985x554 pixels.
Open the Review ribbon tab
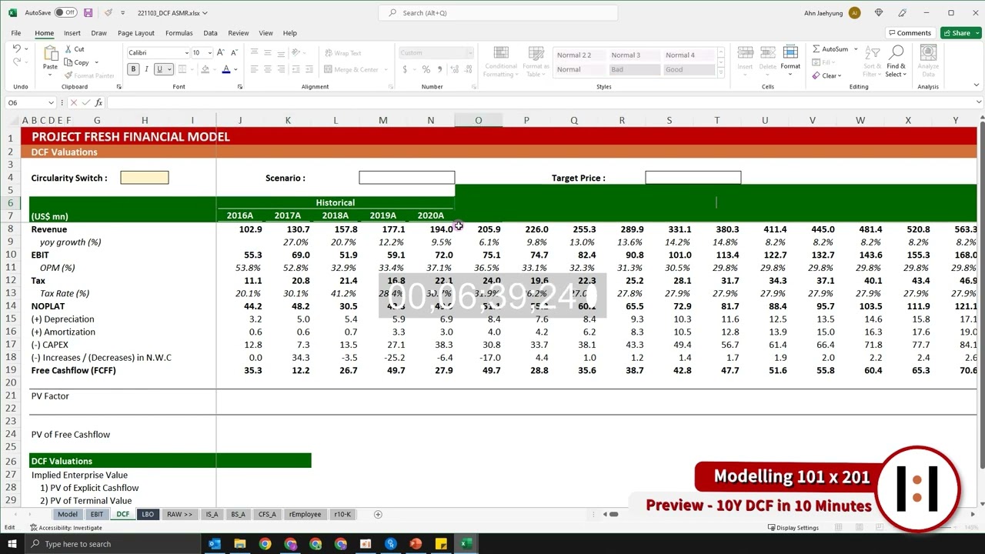click(239, 33)
